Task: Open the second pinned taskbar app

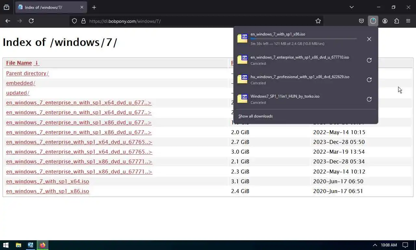Action: (x=31, y=245)
